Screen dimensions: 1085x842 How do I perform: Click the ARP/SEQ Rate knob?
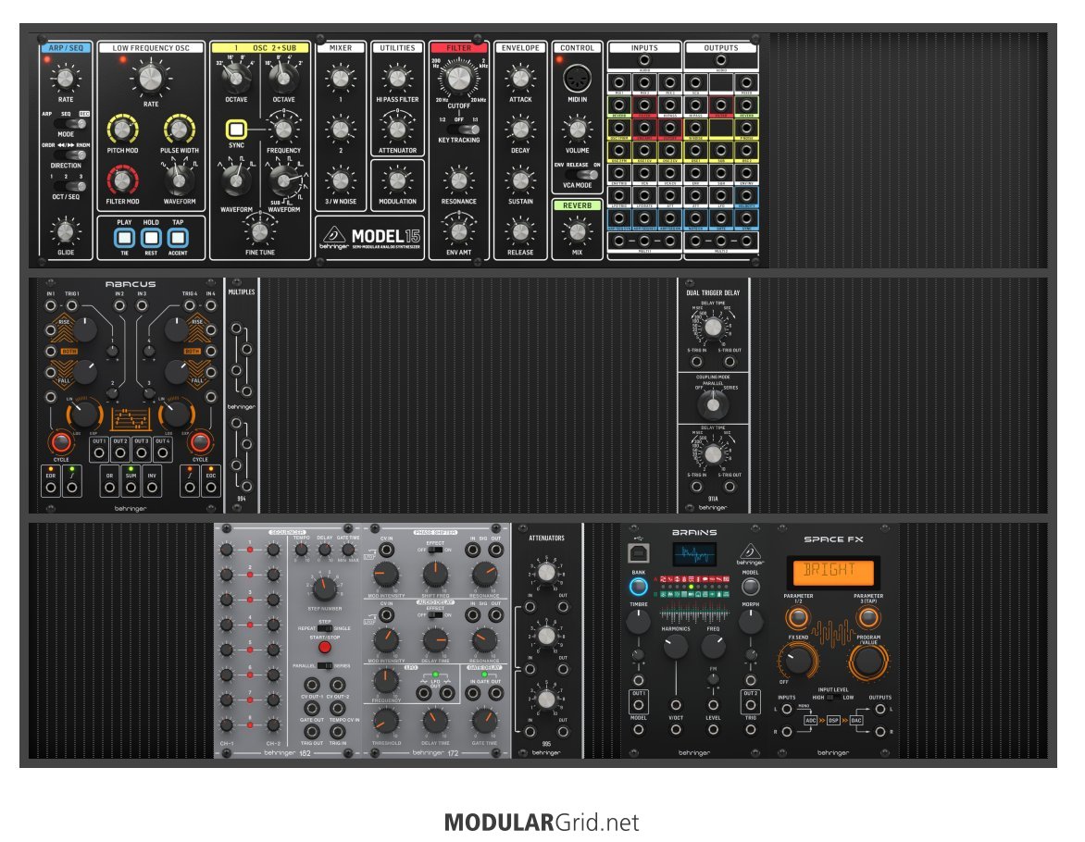coord(65,78)
